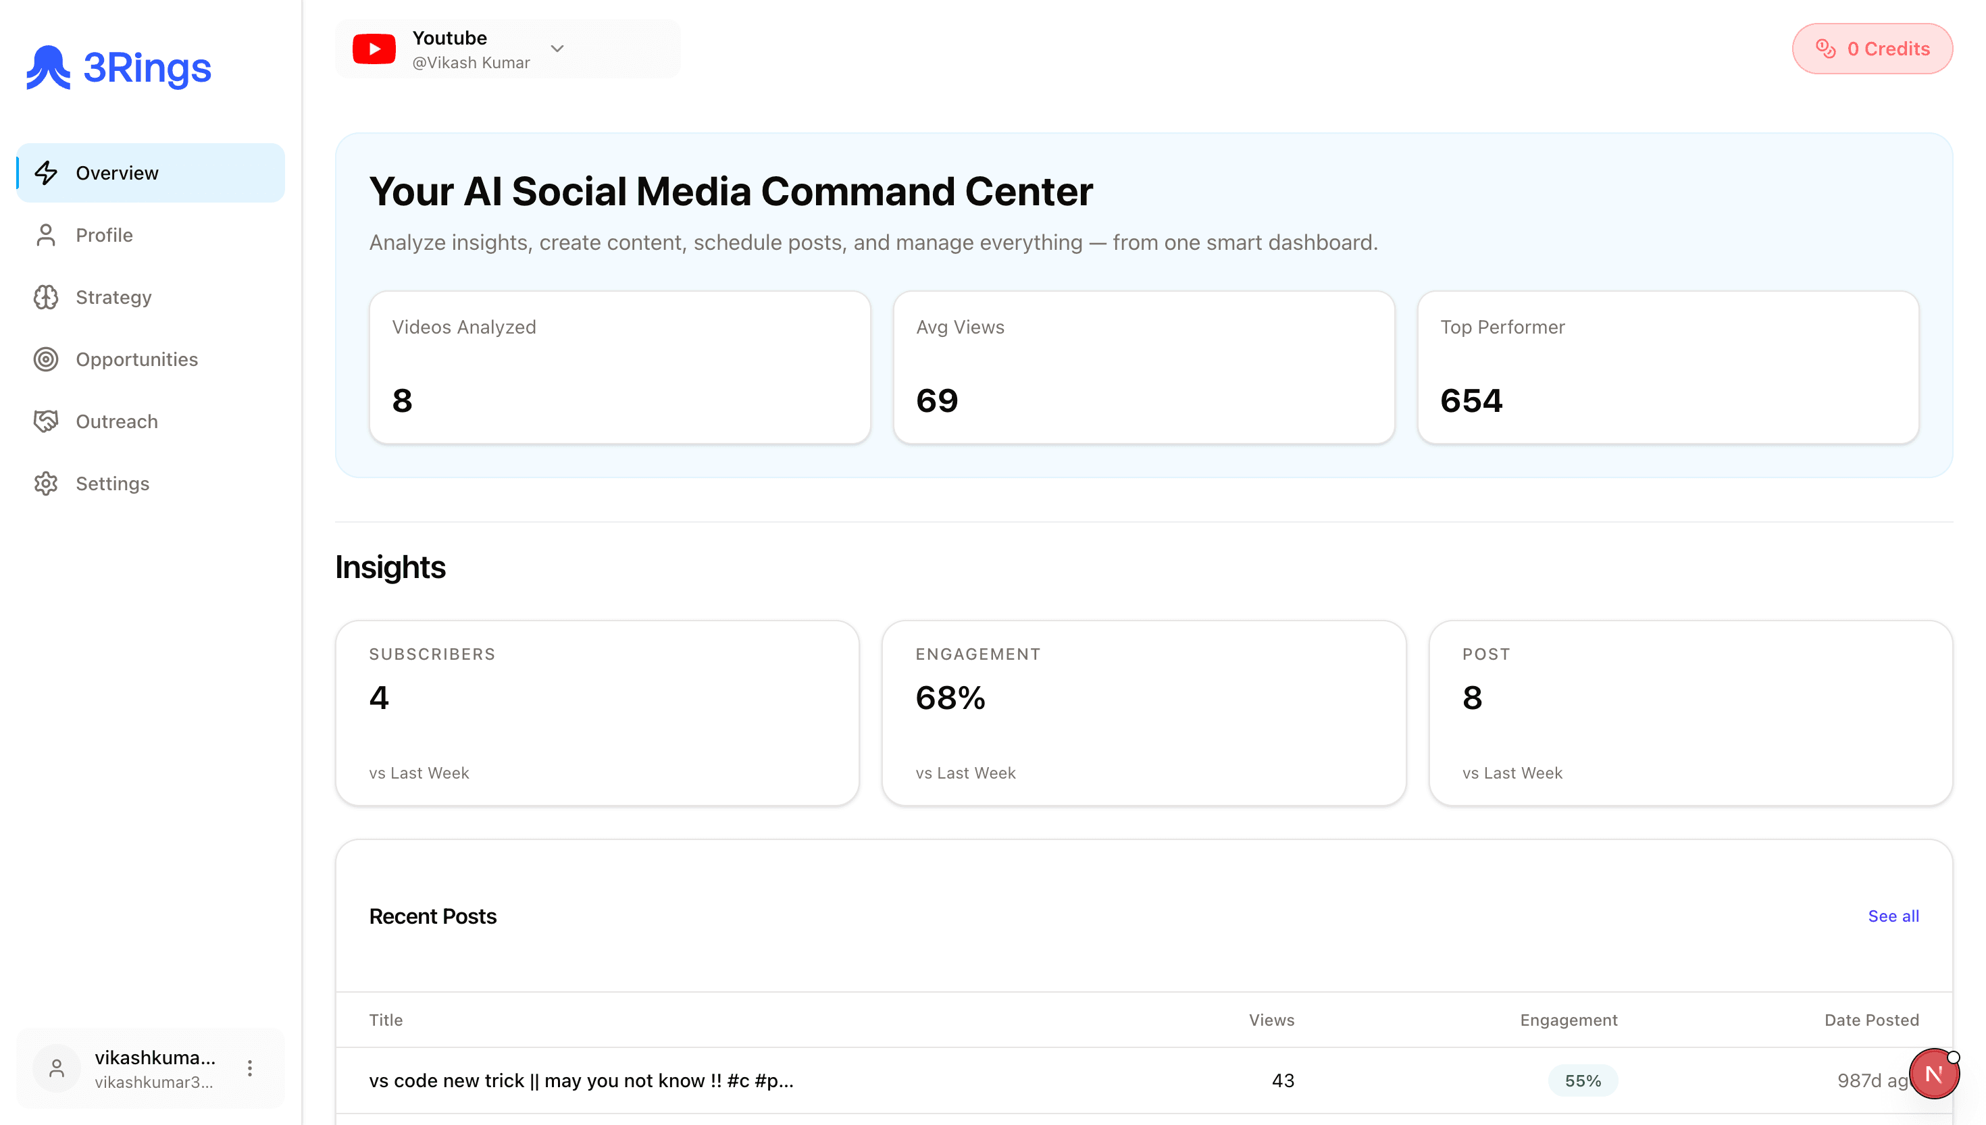Image resolution: width=1986 pixels, height=1125 pixels.
Task: Click the user avatar at bottom left
Action: [x=57, y=1068]
